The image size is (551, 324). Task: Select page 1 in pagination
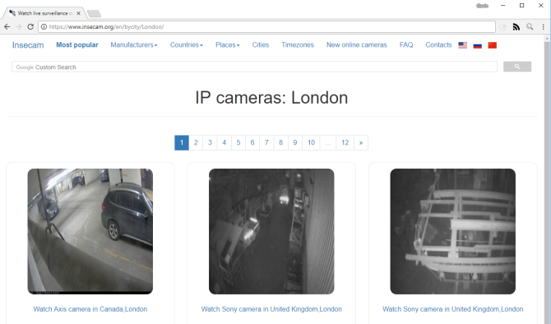(182, 142)
